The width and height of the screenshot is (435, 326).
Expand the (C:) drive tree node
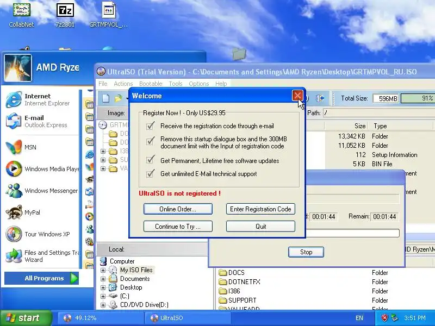tap(103, 296)
